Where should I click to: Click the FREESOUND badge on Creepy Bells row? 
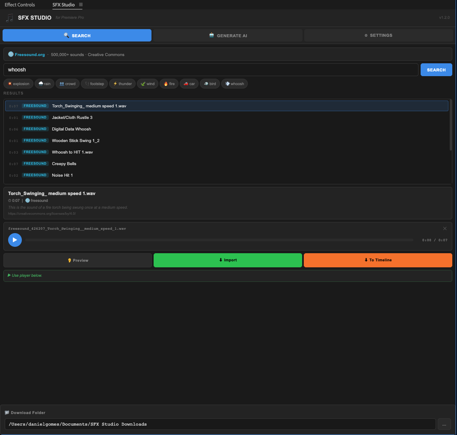(35, 163)
